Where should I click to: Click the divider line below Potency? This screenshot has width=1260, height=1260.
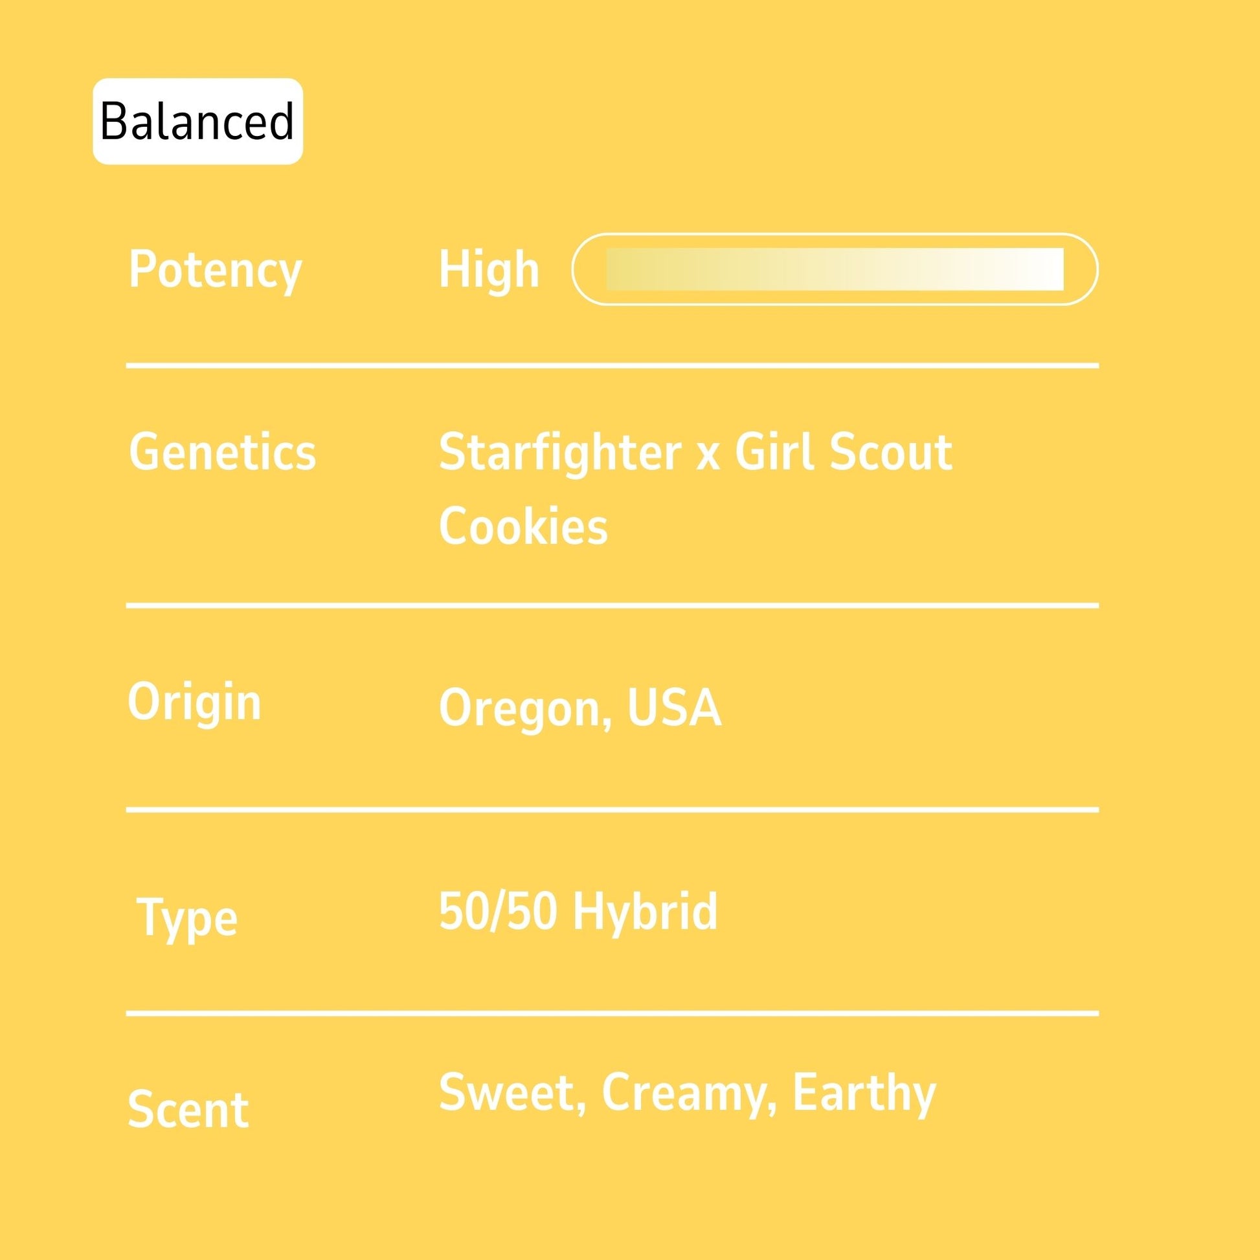coord(612,366)
